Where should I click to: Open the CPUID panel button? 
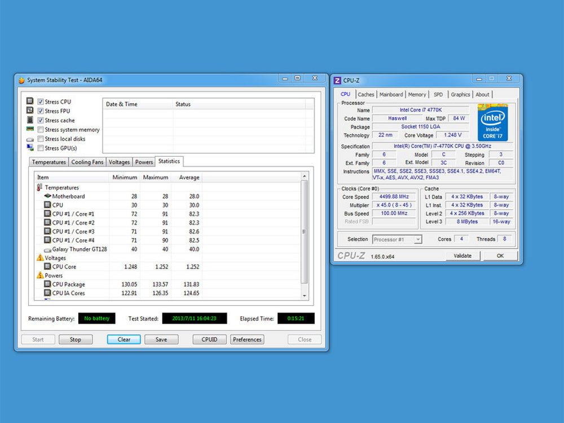tap(209, 340)
